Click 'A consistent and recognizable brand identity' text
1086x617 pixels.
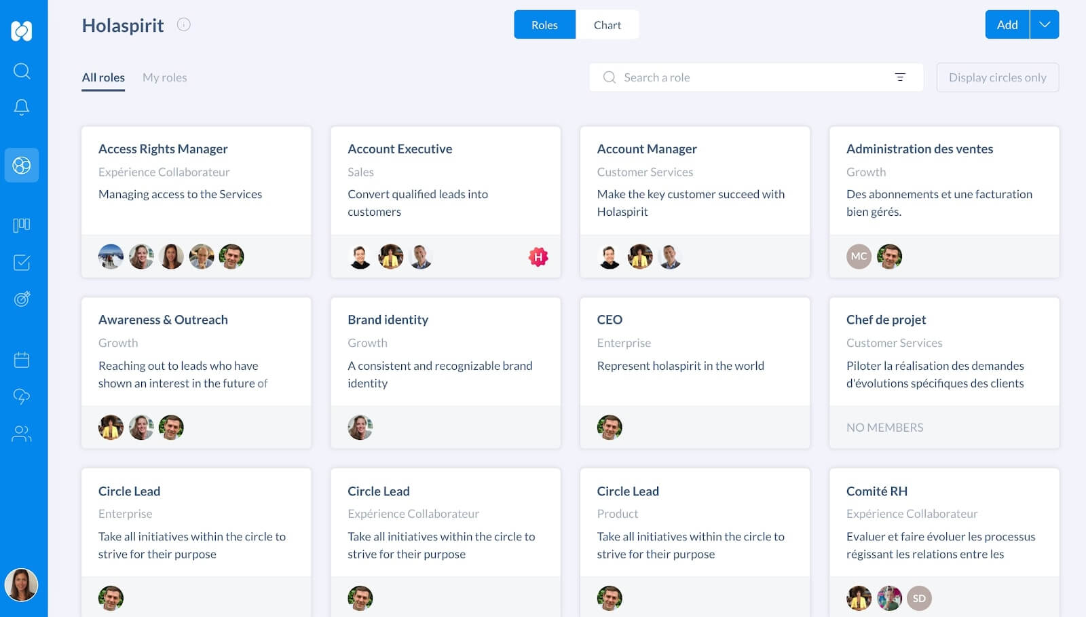(x=440, y=375)
